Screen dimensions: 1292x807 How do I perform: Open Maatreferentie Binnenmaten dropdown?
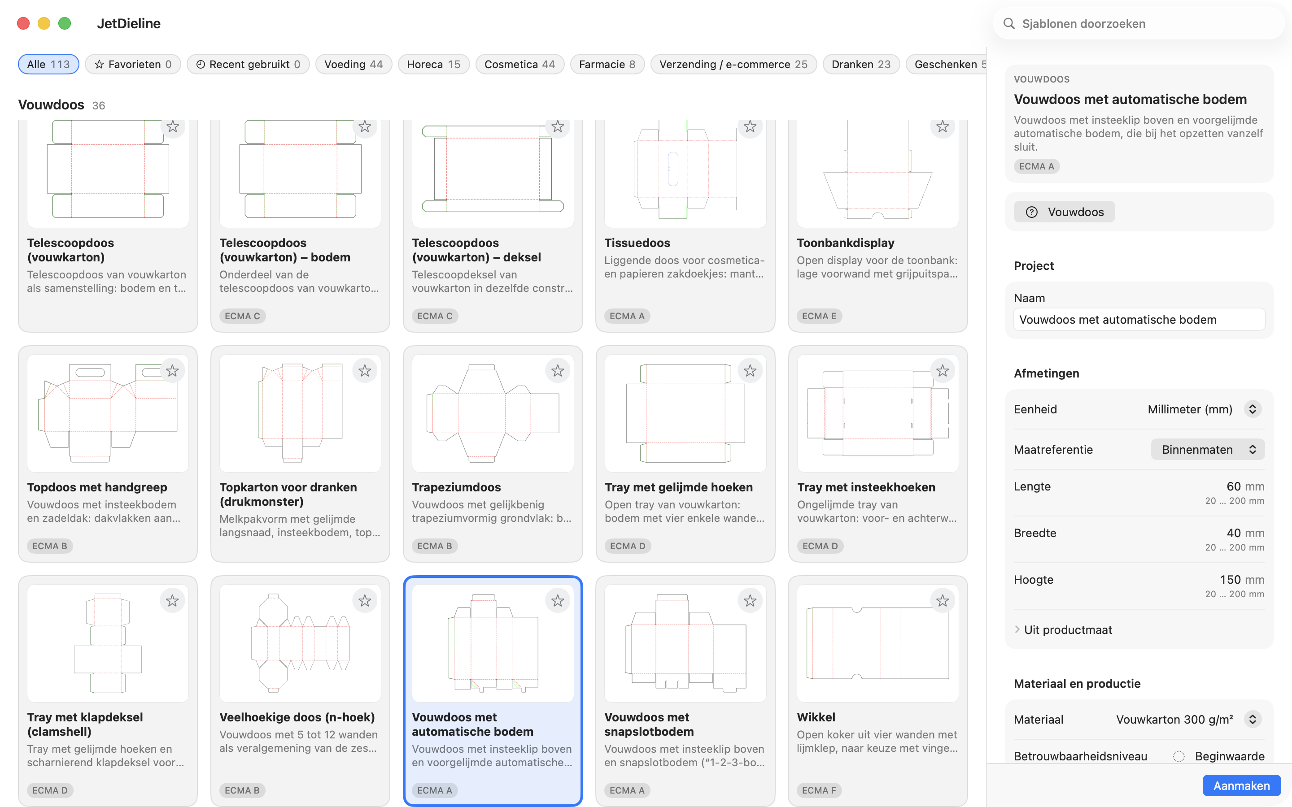[x=1208, y=449]
